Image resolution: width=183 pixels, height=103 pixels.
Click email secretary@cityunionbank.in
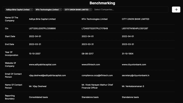(x=136, y=75)
